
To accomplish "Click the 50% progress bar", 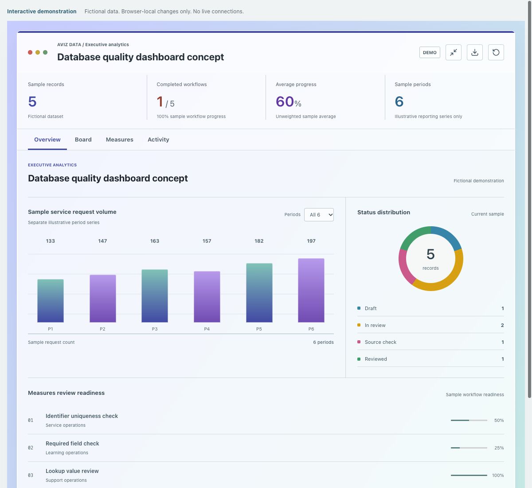I will [x=469, y=420].
